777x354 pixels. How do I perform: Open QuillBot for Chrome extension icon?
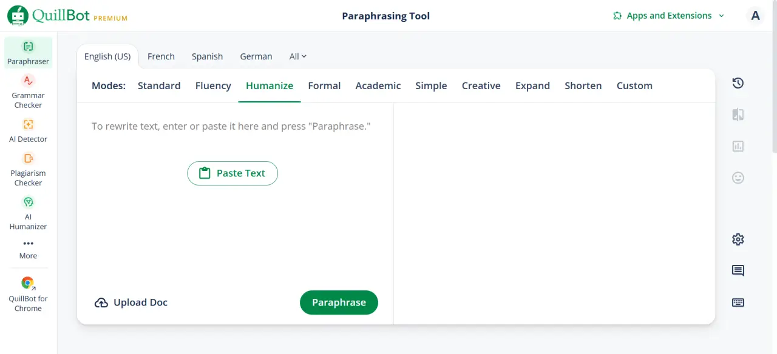(x=28, y=283)
